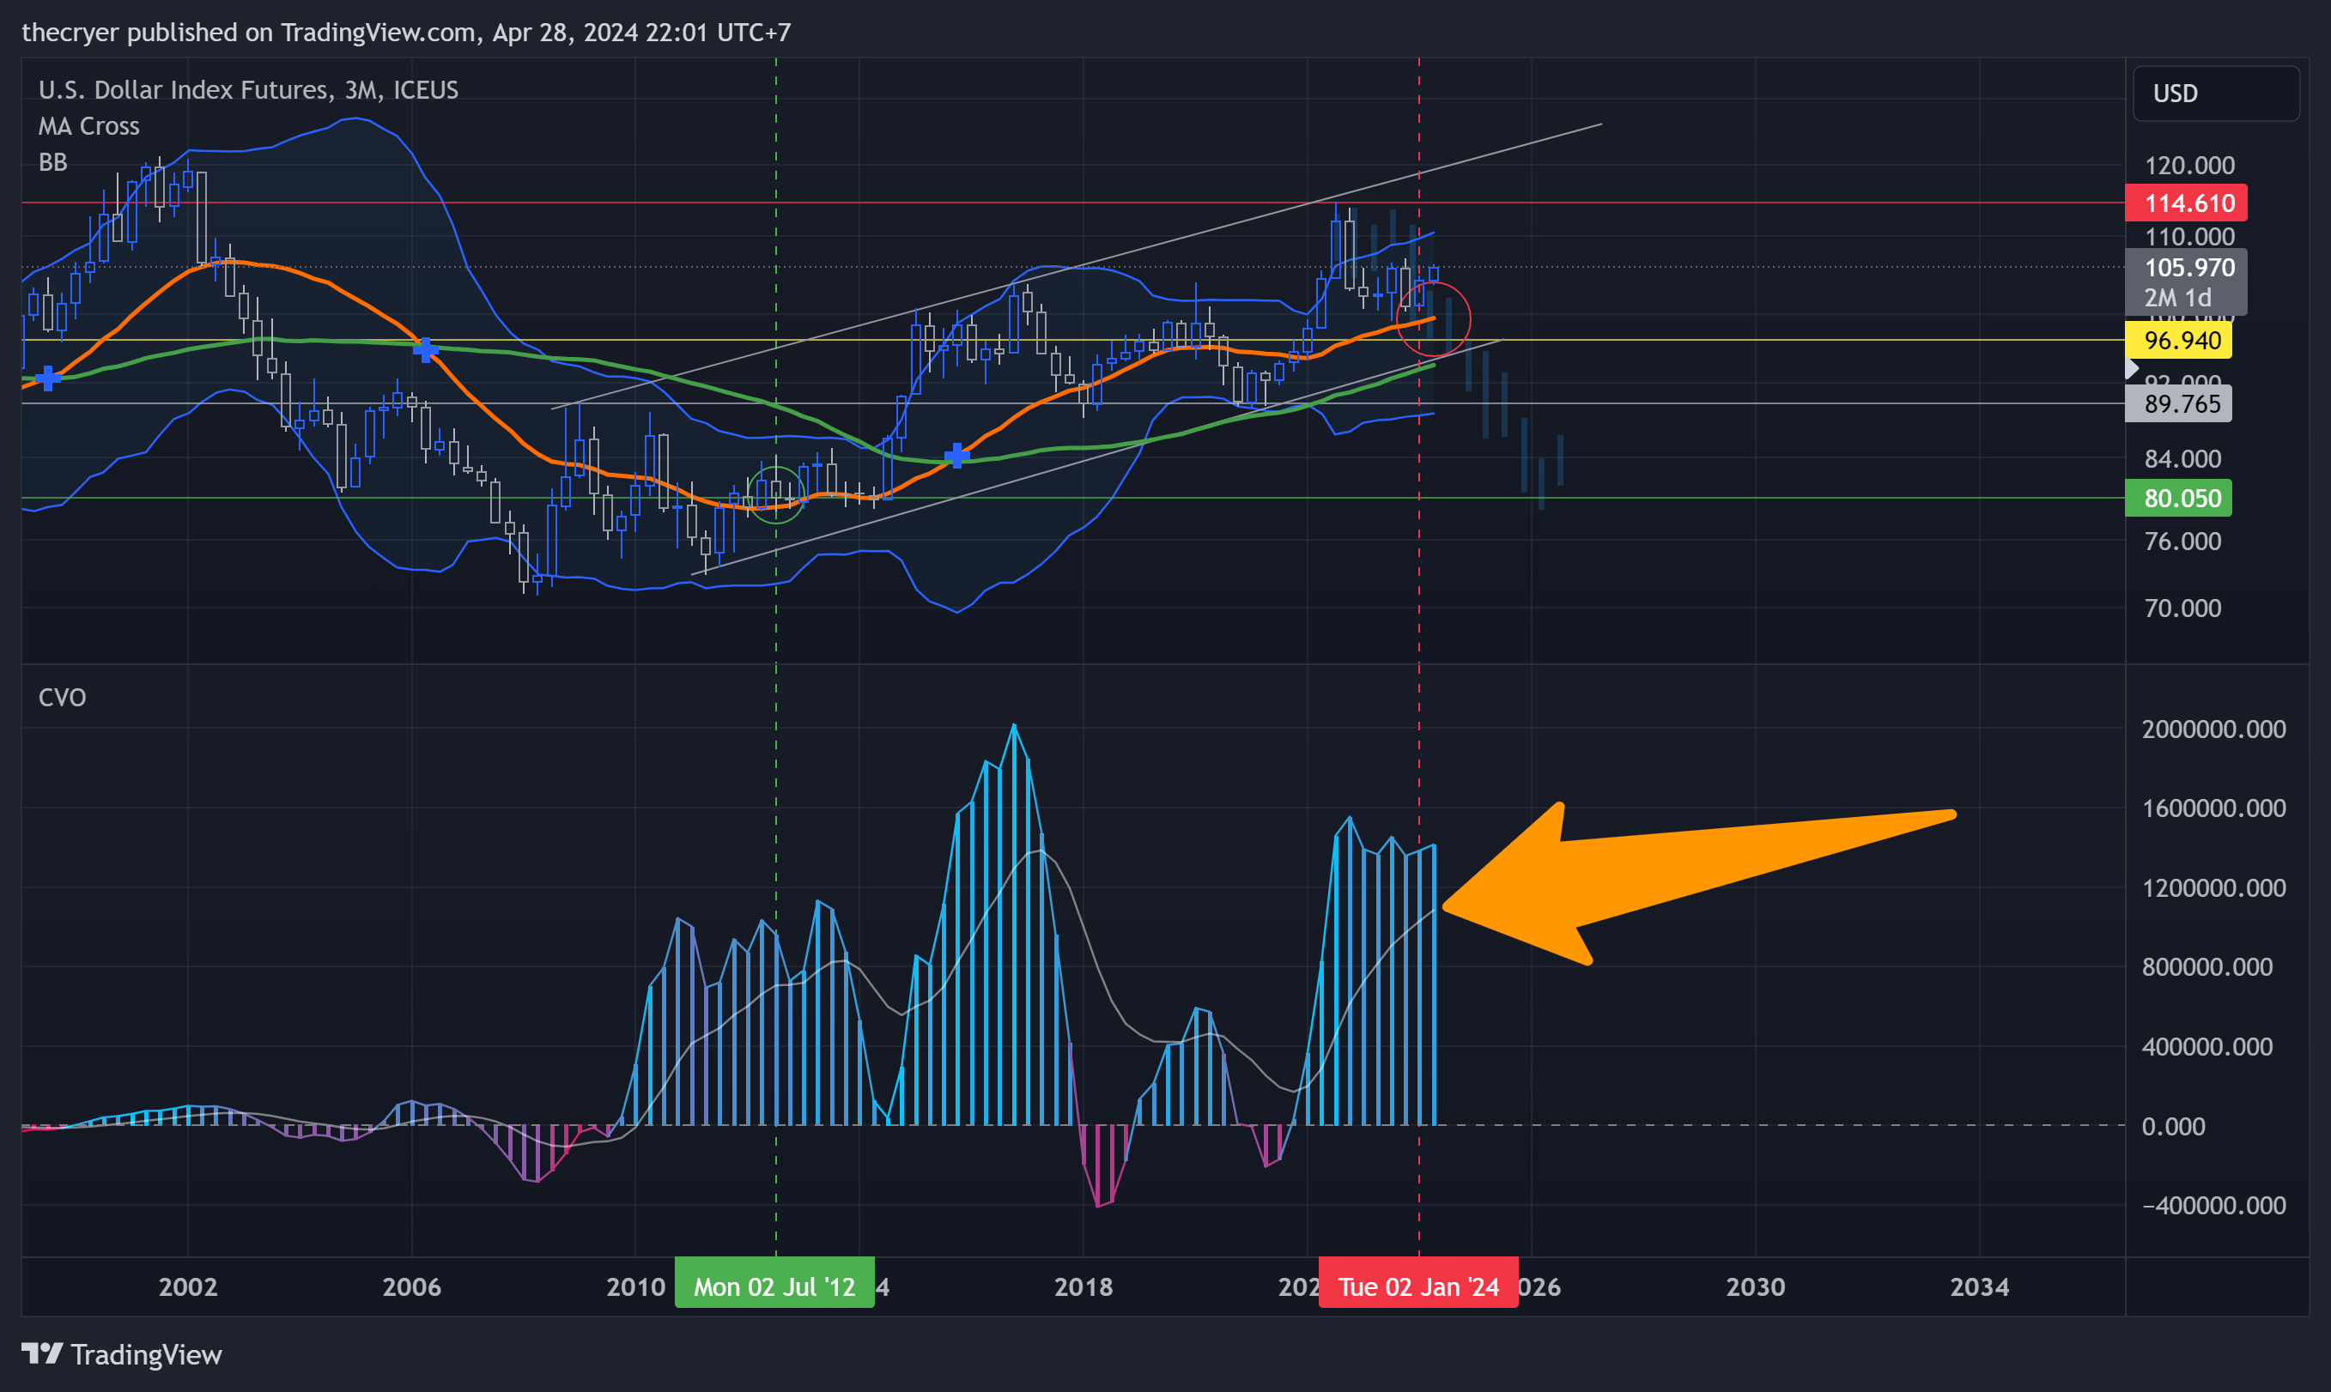This screenshot has width=2331, height=1392.
Task: Click the 84.000 price axis label
Action: 2182,458
